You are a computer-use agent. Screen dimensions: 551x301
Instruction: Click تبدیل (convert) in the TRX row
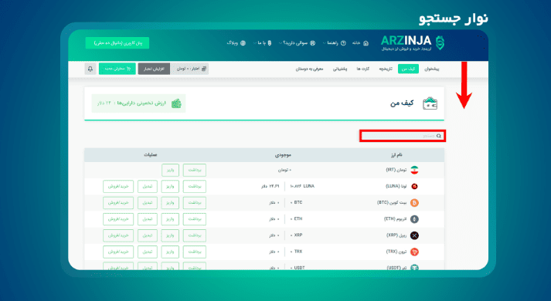[x=148, y=252]
